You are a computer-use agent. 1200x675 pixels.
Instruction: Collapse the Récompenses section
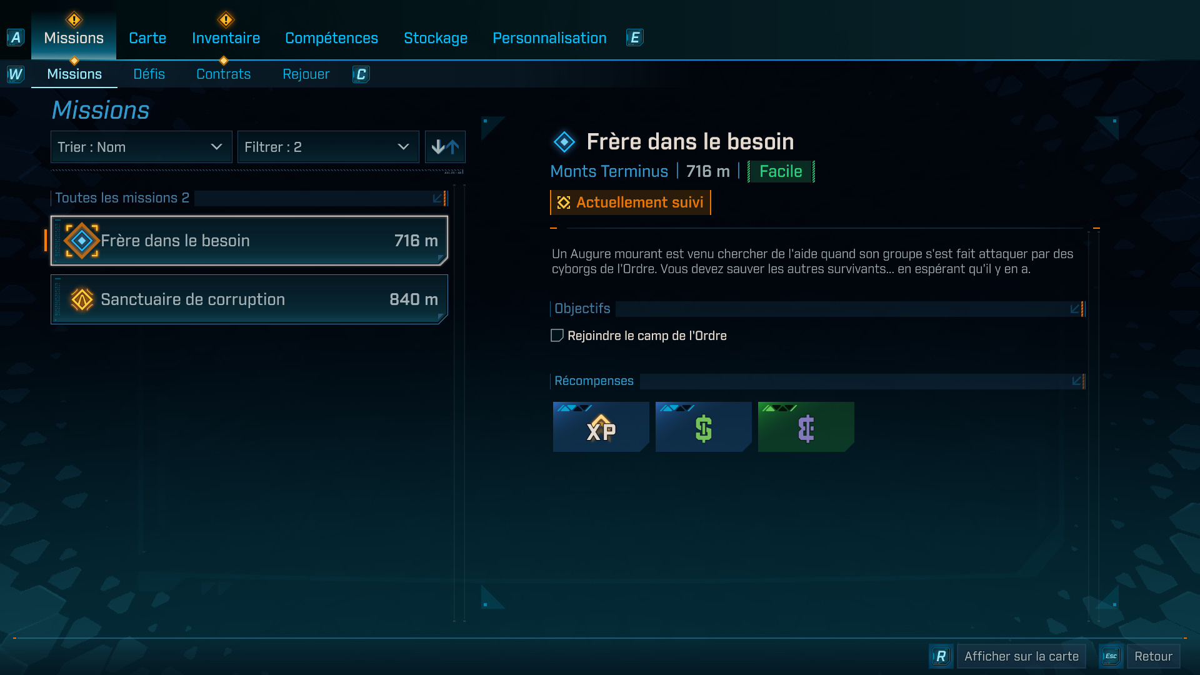pyautogui.click(x=1077, y=381)
